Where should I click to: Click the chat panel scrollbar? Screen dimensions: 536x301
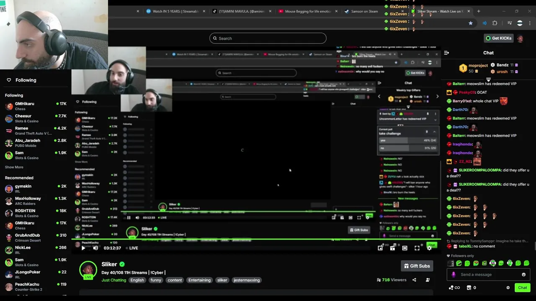(x=535, y=246)
